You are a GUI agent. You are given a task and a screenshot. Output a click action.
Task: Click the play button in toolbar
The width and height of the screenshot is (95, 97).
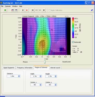(23, 10)
